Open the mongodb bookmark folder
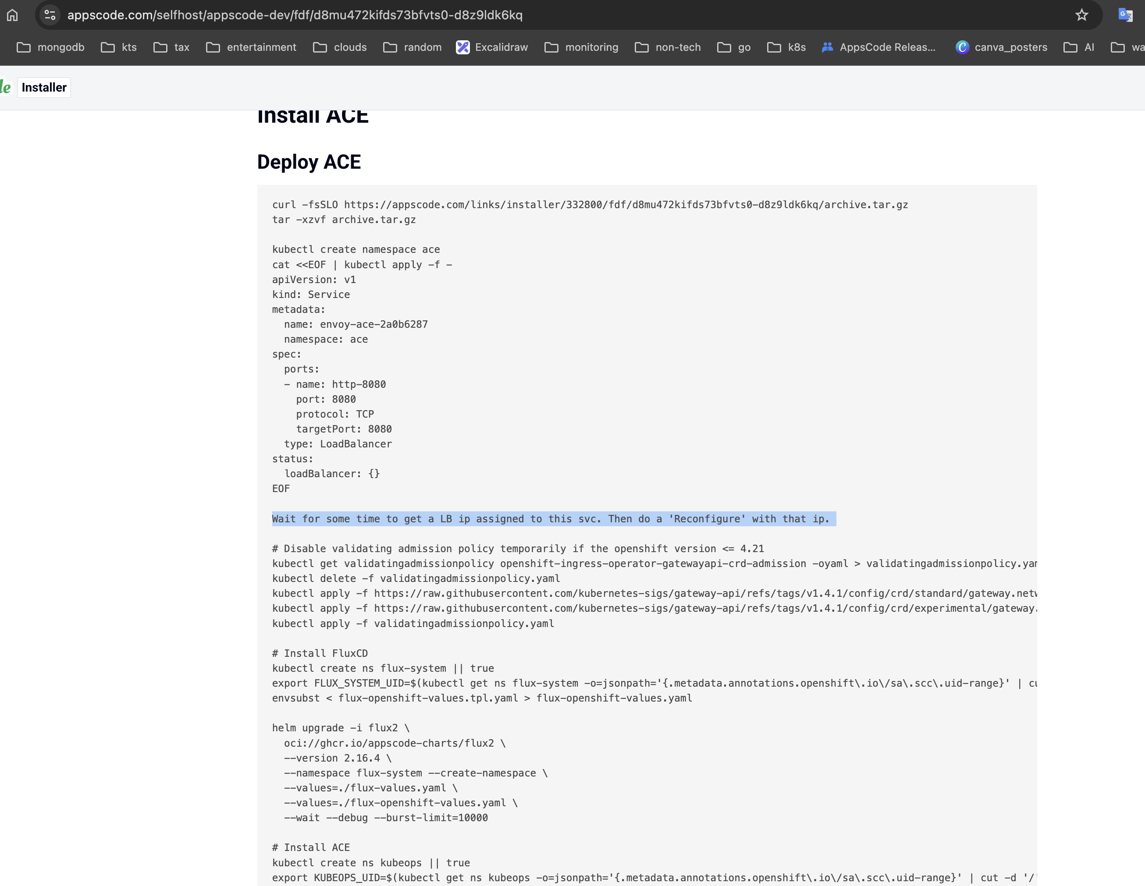 tap(50, 47)
